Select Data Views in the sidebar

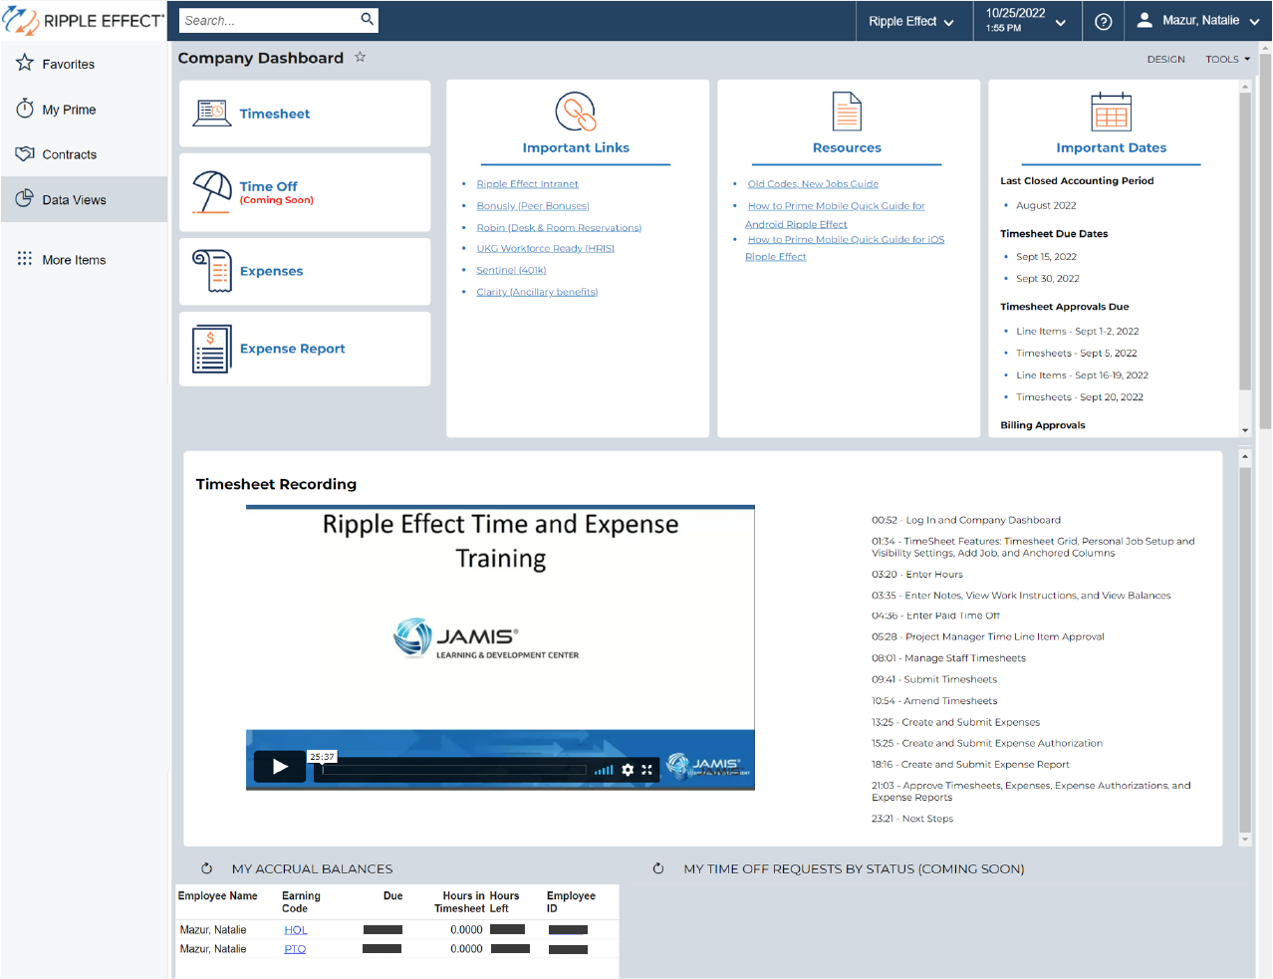click(x=84, y=199)
